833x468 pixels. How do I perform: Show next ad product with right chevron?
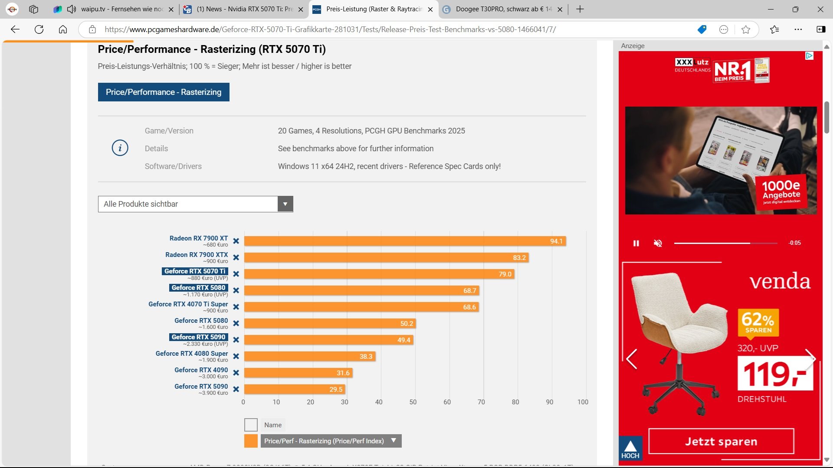tap(810, 358)
